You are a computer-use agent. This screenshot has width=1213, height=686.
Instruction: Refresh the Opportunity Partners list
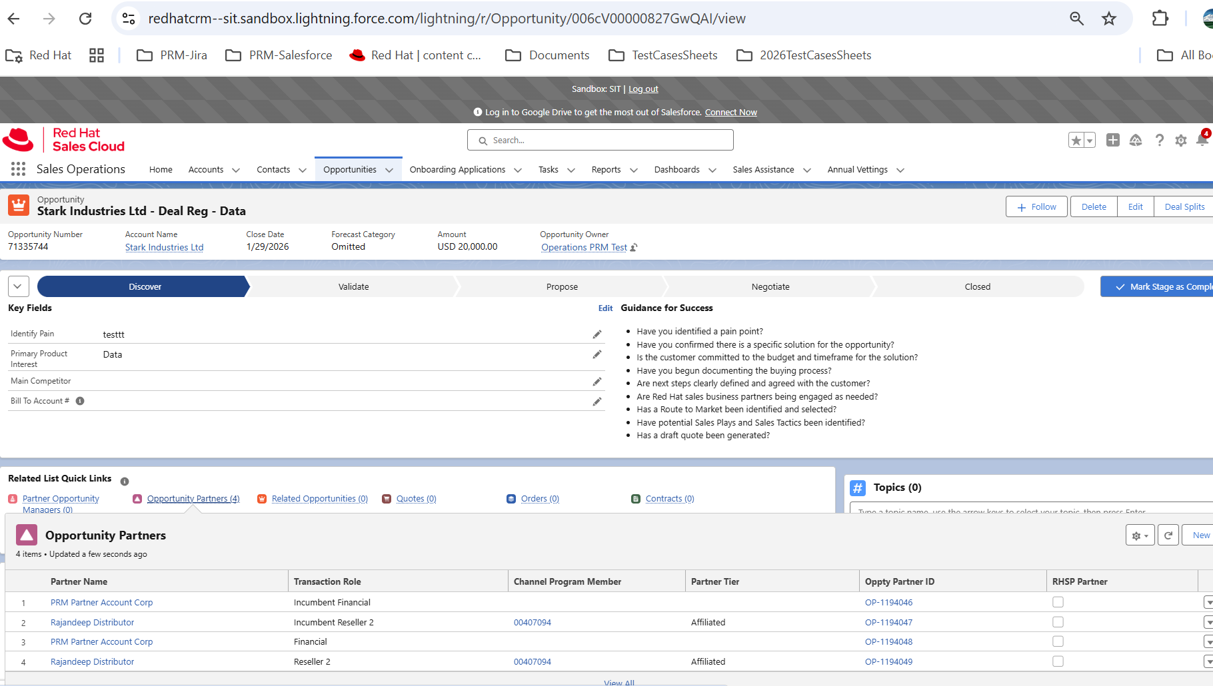(1168, 535)
